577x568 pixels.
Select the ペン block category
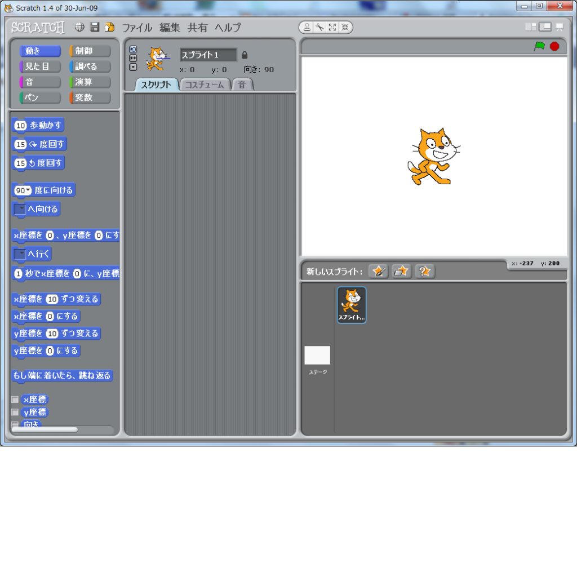[x=40, y=97]
